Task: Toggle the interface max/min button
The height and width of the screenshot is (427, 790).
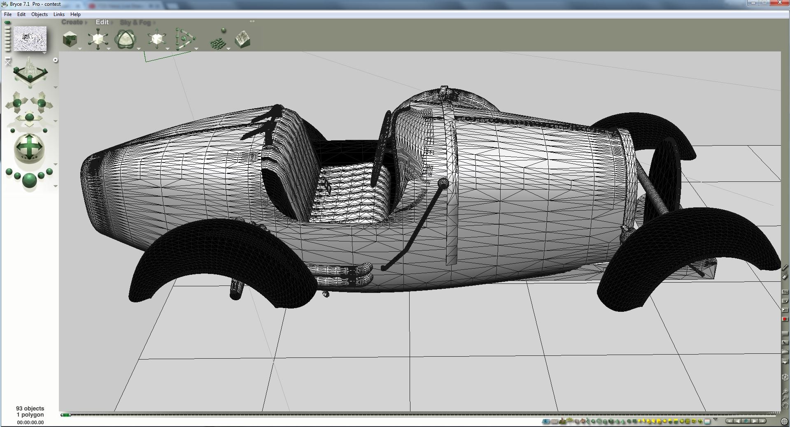Action: tap(785, 292)
